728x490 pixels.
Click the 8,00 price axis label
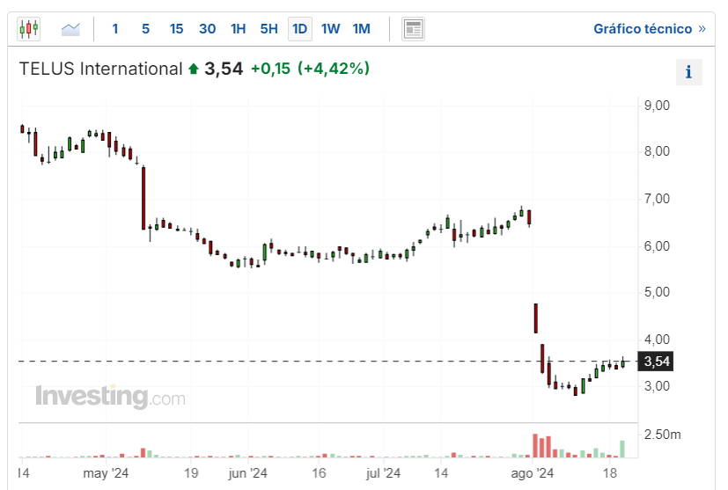click(x=657, y=151)
